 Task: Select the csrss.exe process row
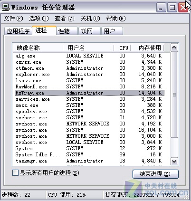pyautogui.click(x=89, y=62)
